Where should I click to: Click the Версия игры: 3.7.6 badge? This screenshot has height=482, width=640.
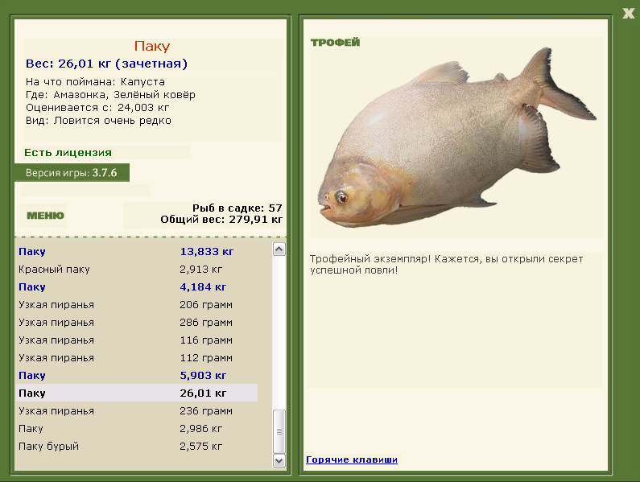[x=72, y=173]
